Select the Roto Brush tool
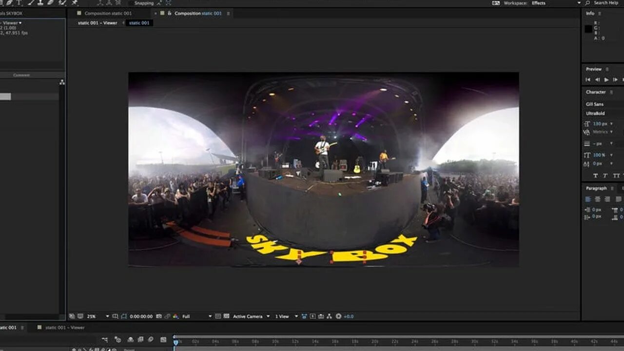 [x=62, y=2]
